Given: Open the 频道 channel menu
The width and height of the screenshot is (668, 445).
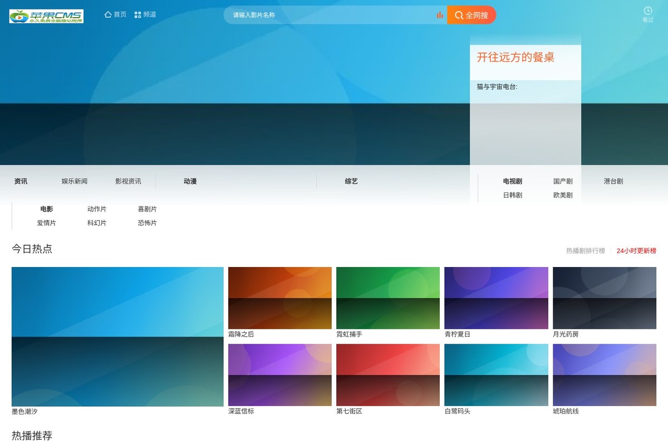Looking at the screenshot, I should click(145, 14).
